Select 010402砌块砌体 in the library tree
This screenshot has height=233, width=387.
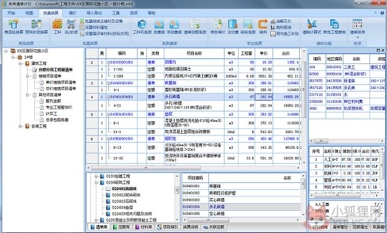click(126, 195)
